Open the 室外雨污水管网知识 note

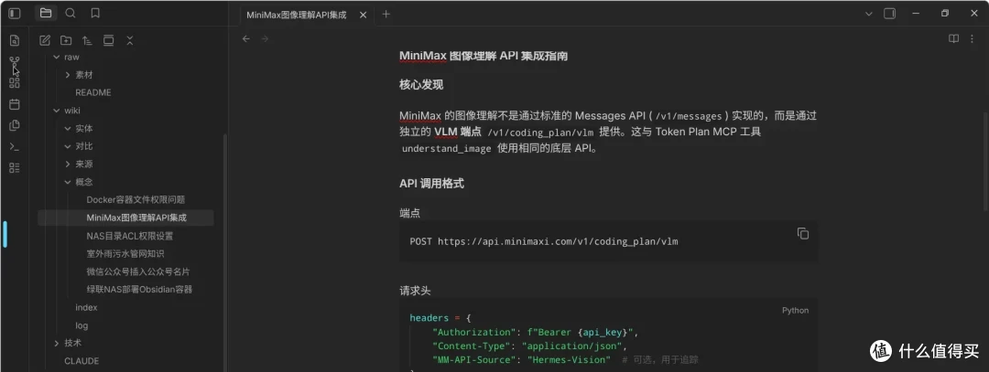(x=125, y=254)
